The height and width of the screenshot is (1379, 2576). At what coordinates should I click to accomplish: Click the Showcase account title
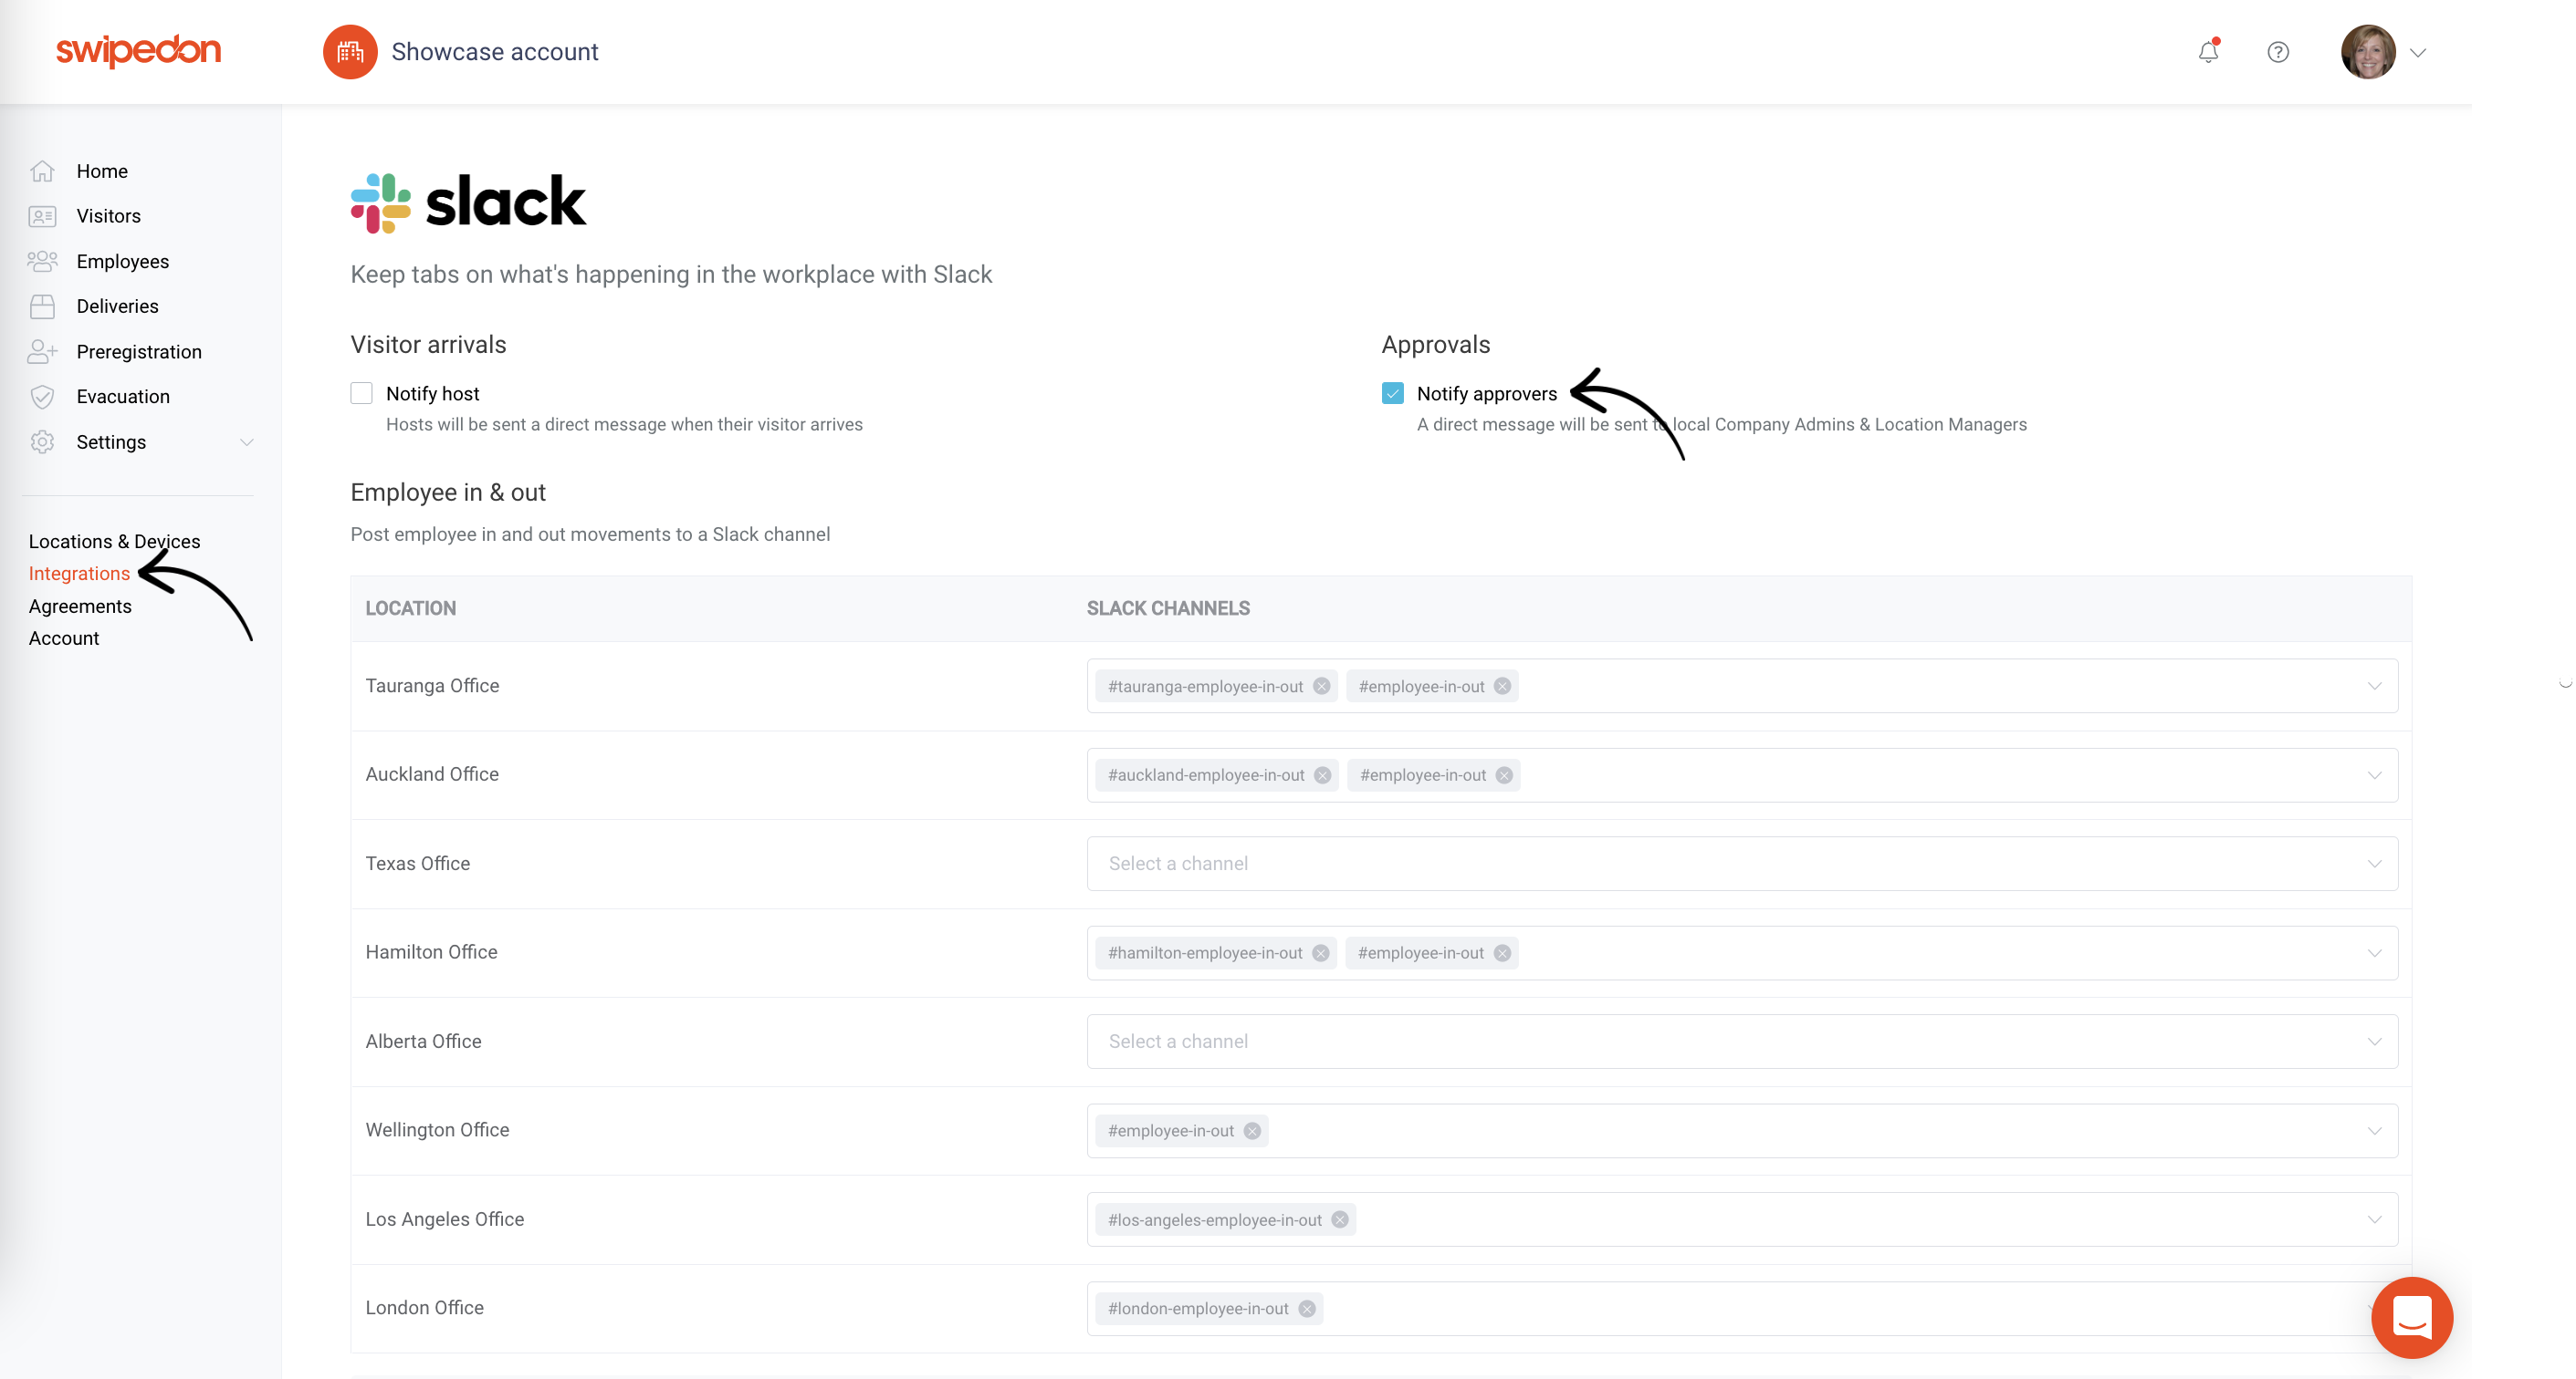495,52
